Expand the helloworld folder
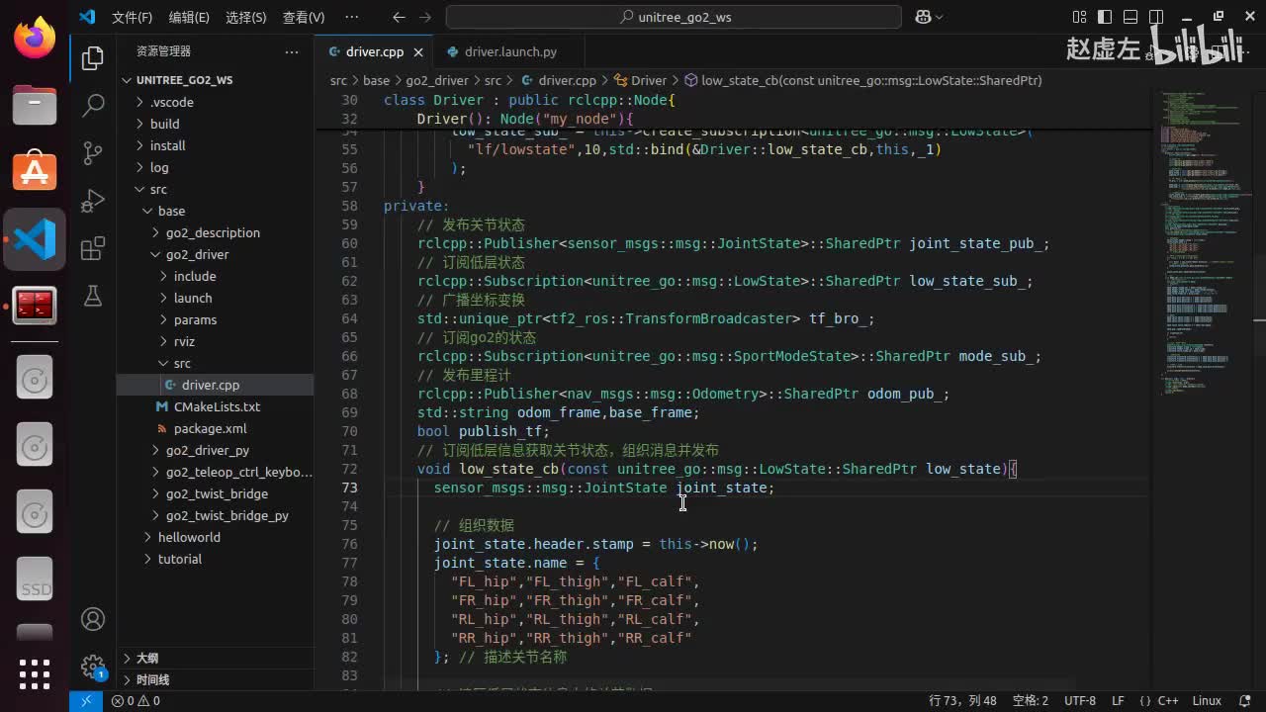 tap(216, 537)
